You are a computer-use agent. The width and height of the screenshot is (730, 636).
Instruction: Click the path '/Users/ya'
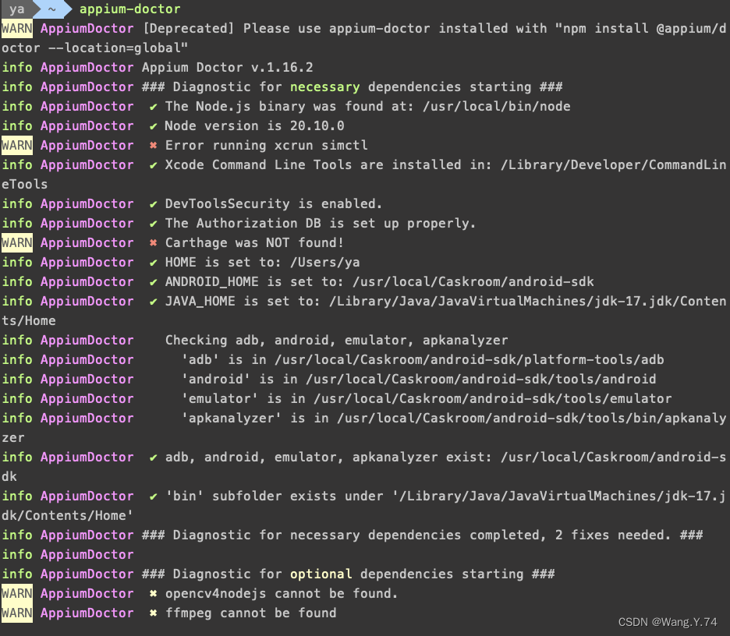[x=325, y=262]
